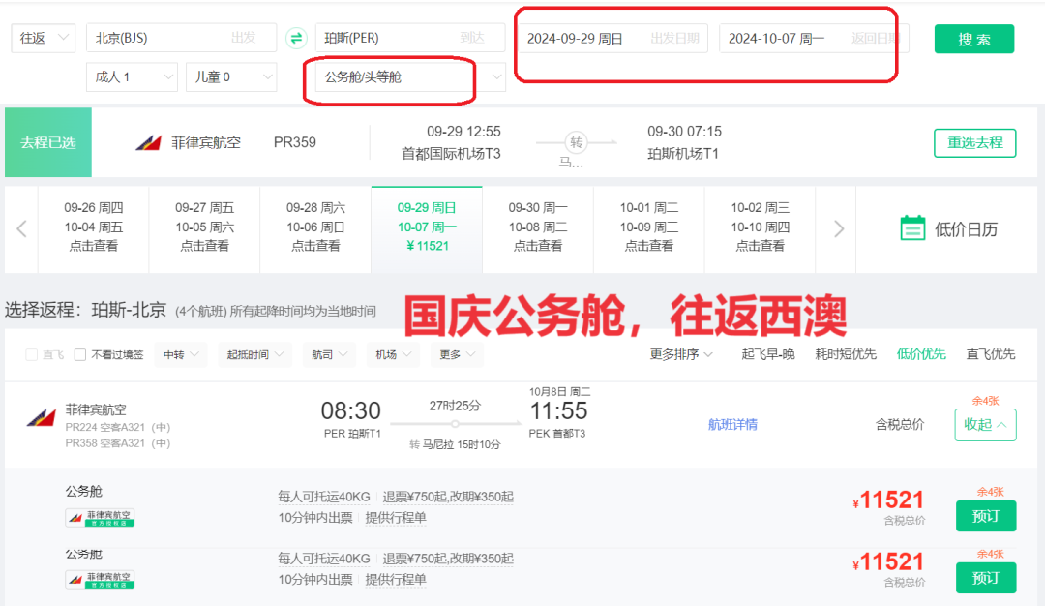Select the 09-30 周一 date tab
Image resolution: width=1045 pixels, height=606 pixels.
538,227
